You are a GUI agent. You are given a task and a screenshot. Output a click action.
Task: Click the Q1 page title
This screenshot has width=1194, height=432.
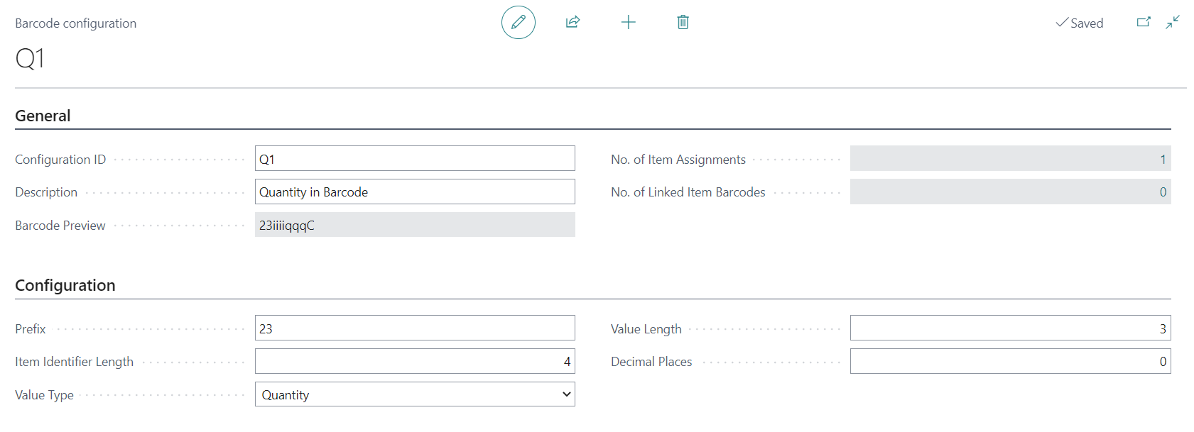[30, 57]
